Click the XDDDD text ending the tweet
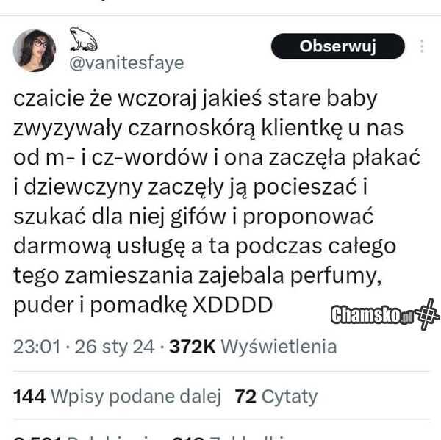 coord(232,305)
